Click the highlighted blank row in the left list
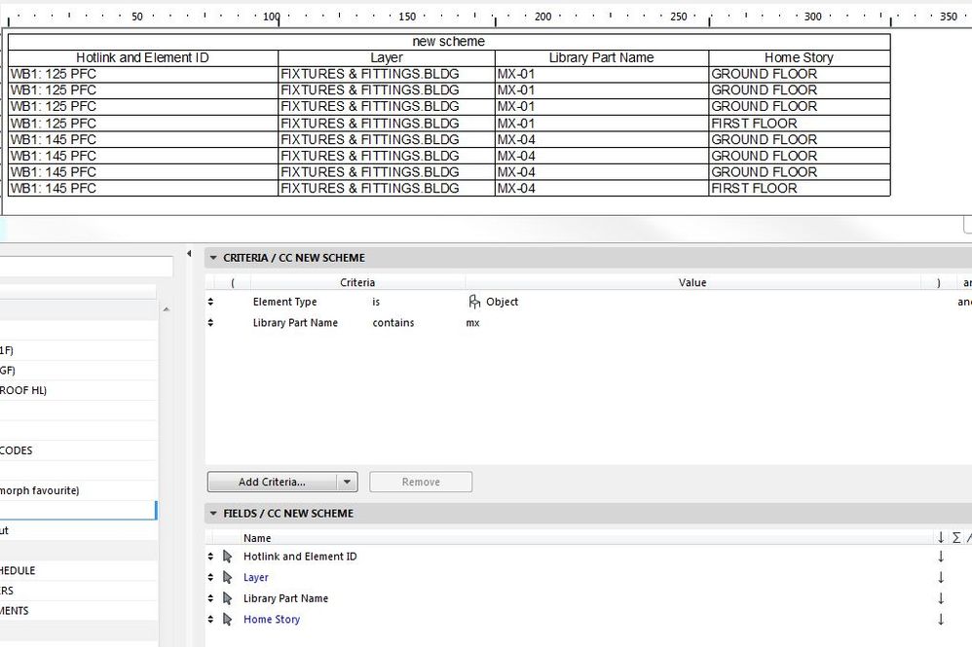This screenshot has height=647, width=972. tap(78, 510)
